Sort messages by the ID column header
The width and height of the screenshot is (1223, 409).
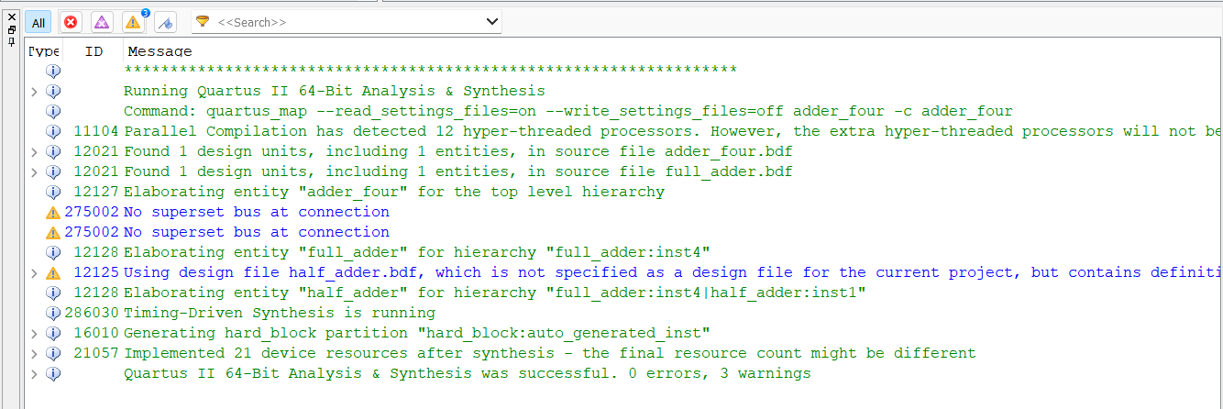[x=94, y=51]
